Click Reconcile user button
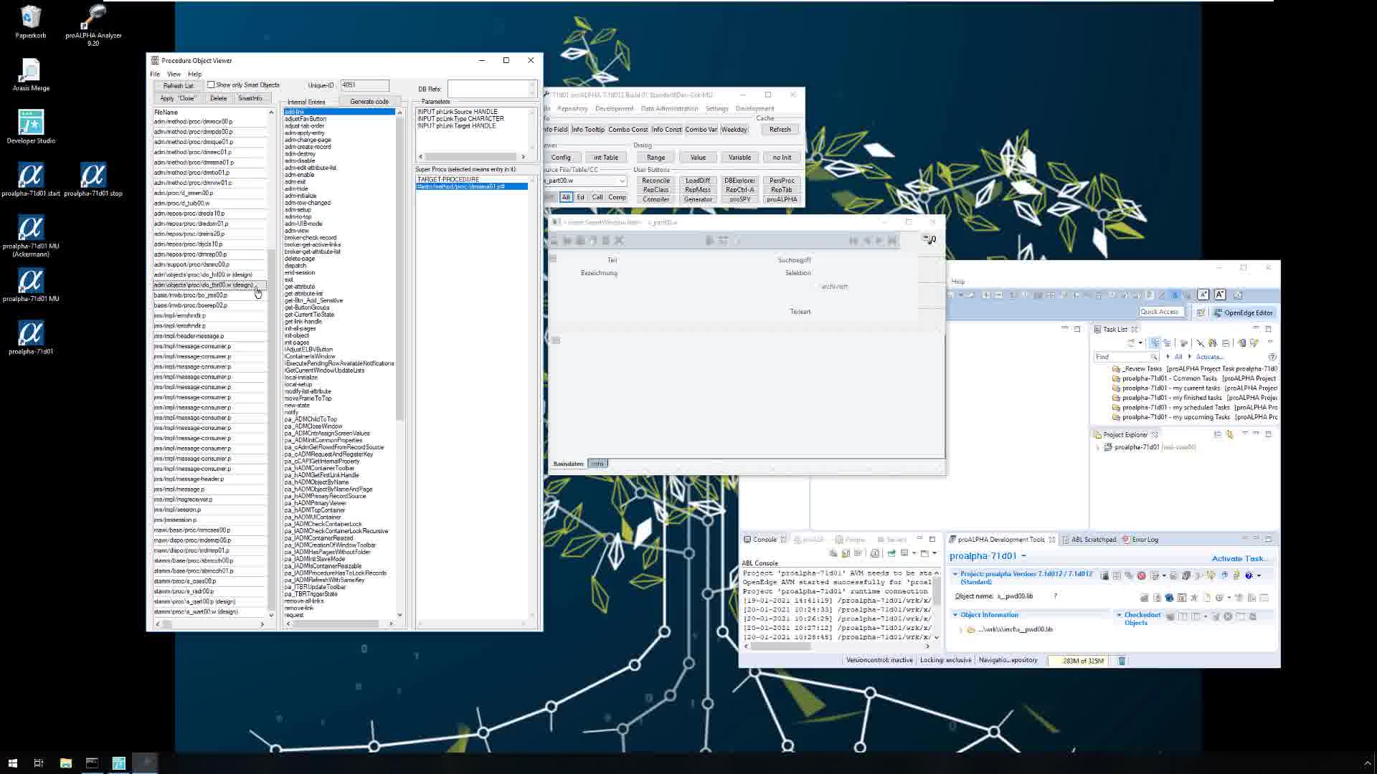 [x=656, y=181]
